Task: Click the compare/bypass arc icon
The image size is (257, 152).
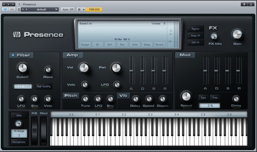Action: click(x=12, y=10)
